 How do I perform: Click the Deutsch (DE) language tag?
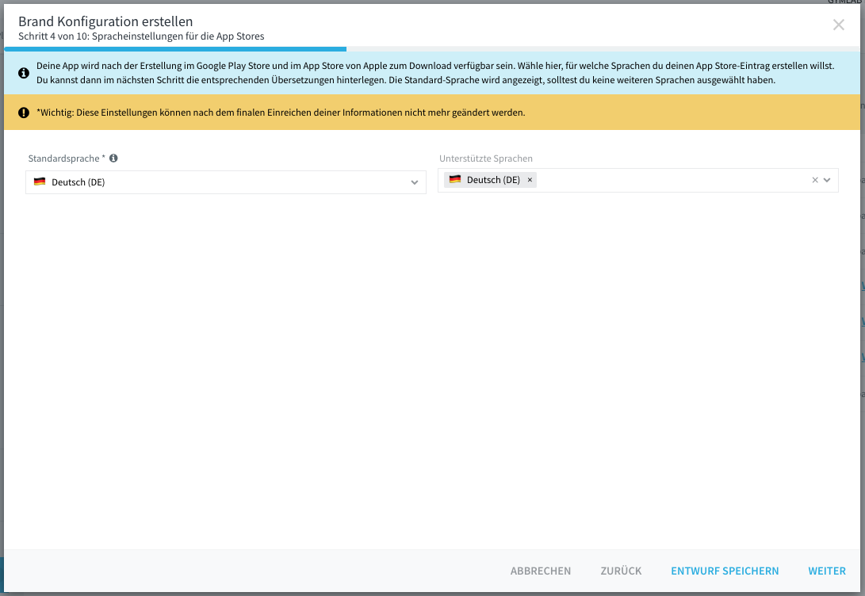click(x=490, y=180)
